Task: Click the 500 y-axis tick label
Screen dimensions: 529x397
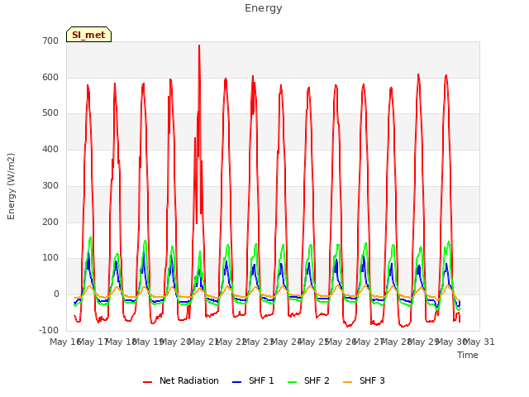Action: (50, 113)
